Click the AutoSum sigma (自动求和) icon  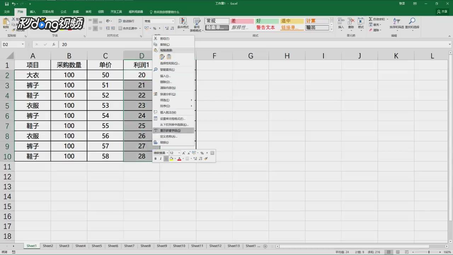(x=371, y=19)
